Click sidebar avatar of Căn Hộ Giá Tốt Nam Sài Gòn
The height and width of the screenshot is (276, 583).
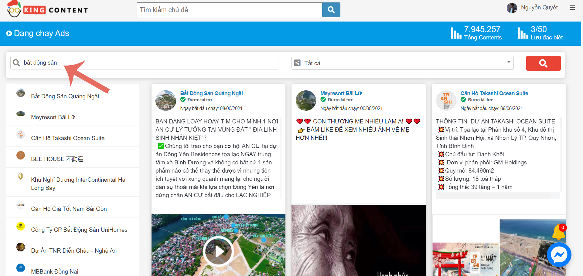[21, 205]
